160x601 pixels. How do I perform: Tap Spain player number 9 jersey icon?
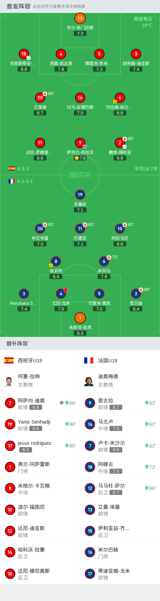[x=80, y=143]
